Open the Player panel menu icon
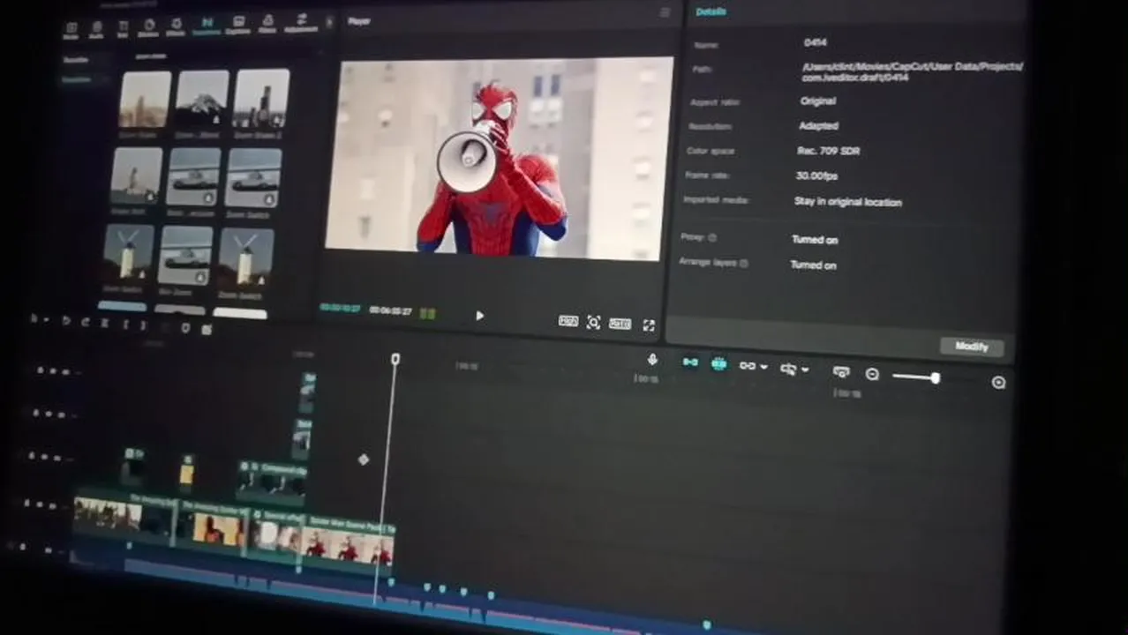The image size is (1128, 635). coord(665,12)
